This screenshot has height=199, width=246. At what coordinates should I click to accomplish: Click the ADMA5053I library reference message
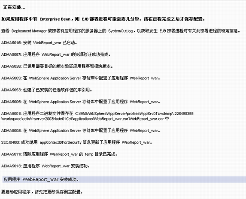coord(47,90)
